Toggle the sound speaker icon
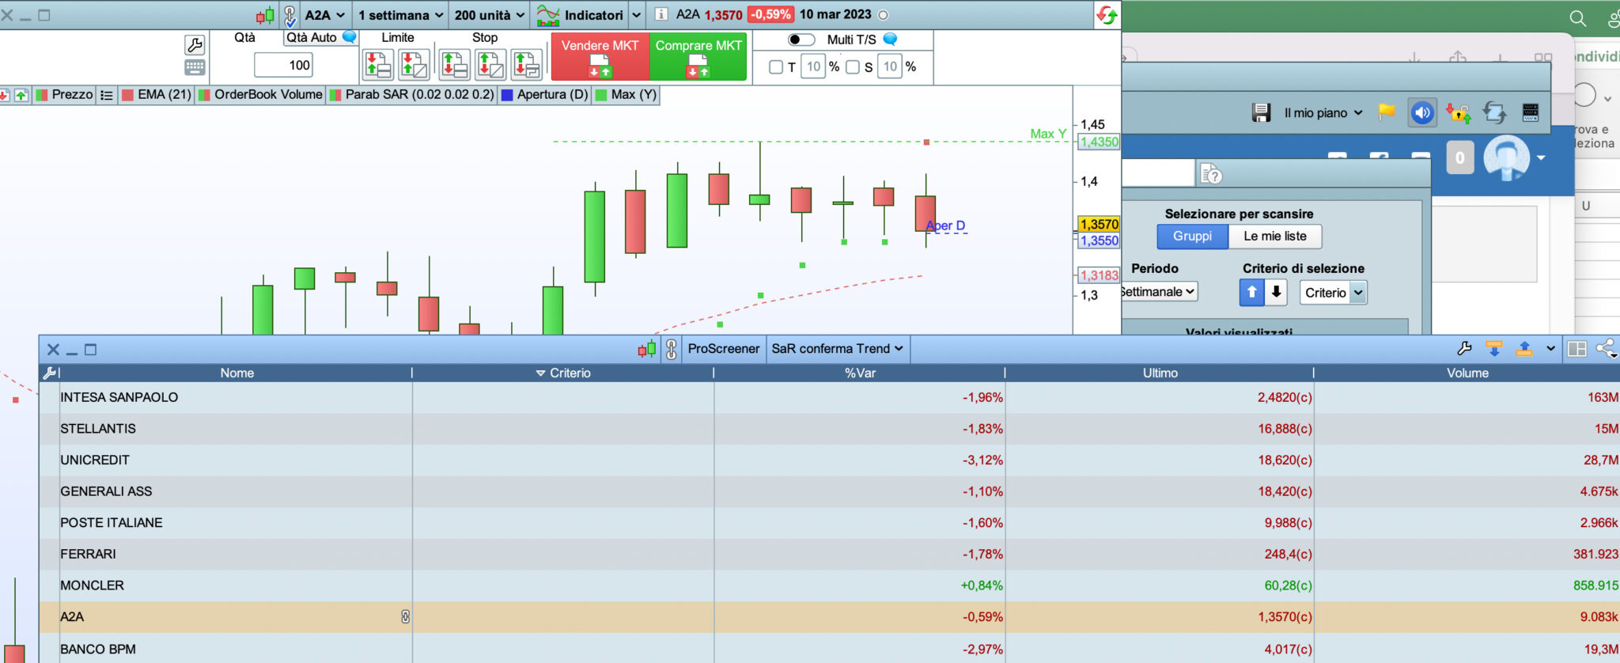This screenshot has width=1620, height=663. [x=1422, y=112]
